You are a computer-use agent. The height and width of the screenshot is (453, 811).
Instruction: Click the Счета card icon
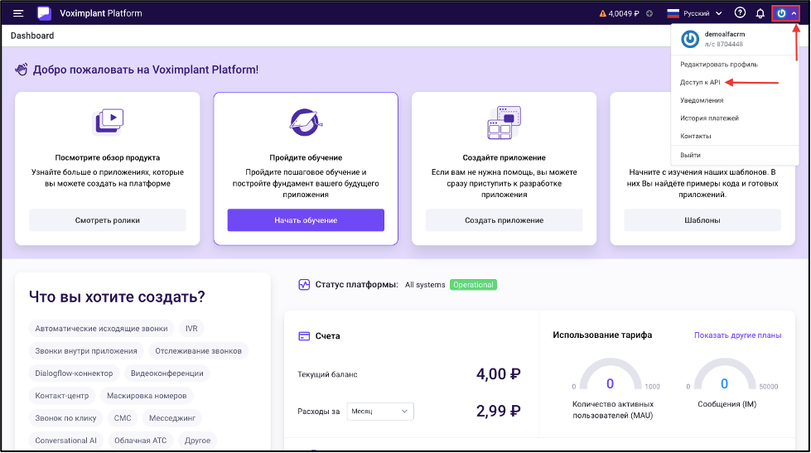(304, 336)
